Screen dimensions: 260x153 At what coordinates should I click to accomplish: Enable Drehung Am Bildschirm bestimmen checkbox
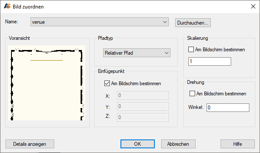(192, 94)
